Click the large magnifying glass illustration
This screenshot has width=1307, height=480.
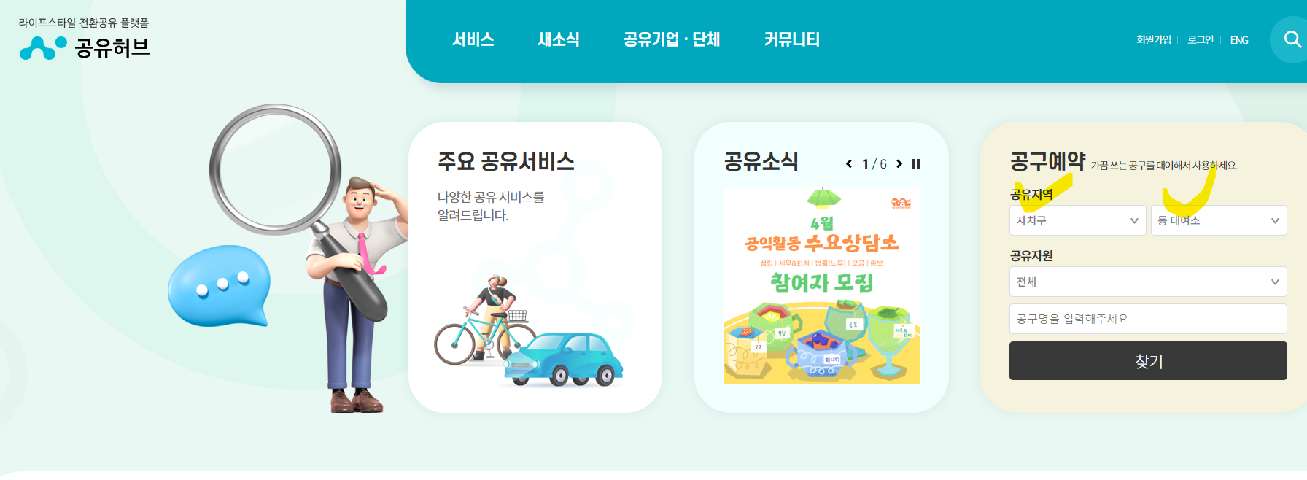pos(276,169)
